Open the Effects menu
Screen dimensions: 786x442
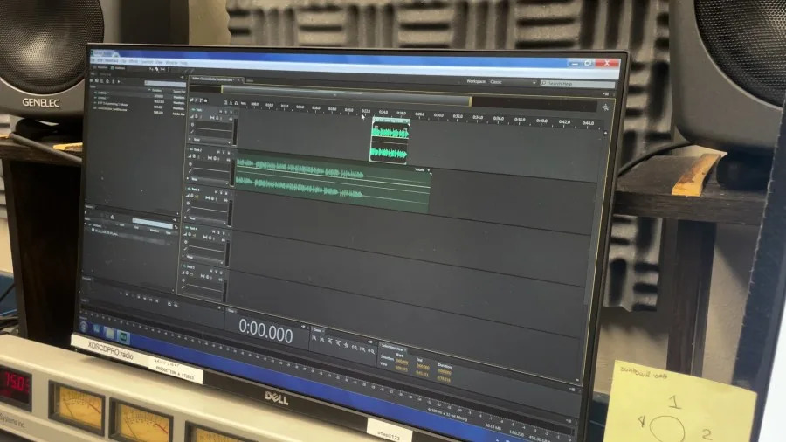point(134,61)
